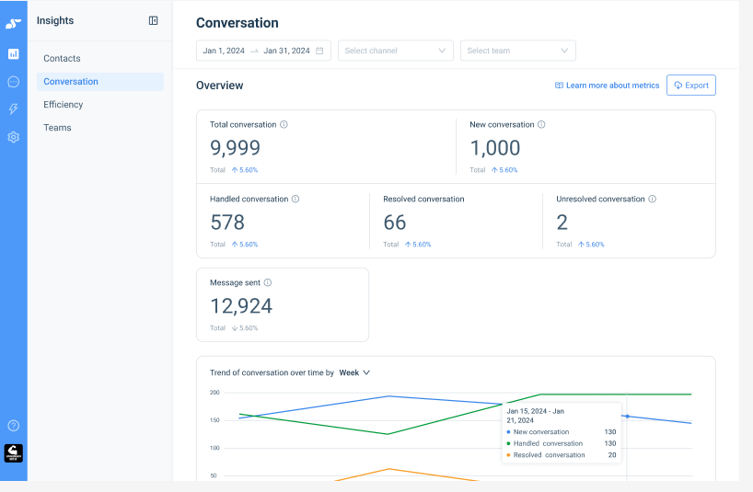Click info icon beside Message sent
This screenshot has width=753, height=492.
pyautogui.click(x=268, y=283)
